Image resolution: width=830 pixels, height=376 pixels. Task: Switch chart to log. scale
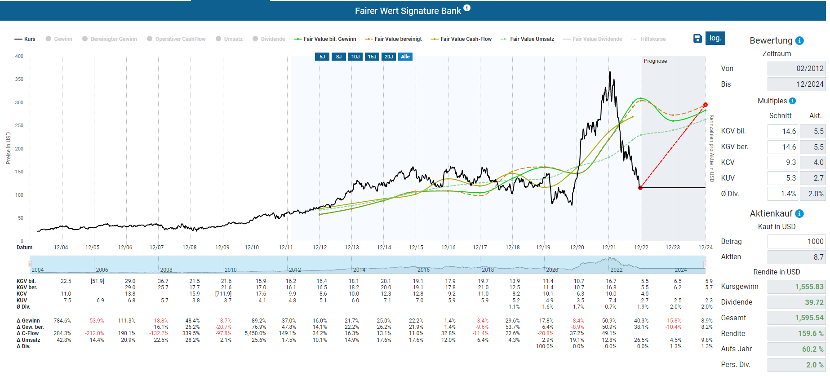pos(715,38)
